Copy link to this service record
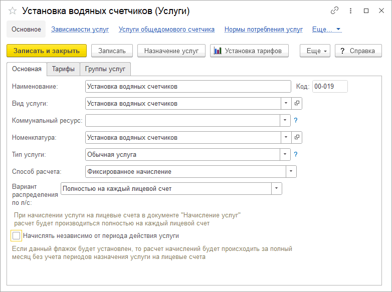 click(x=334, y=11)
